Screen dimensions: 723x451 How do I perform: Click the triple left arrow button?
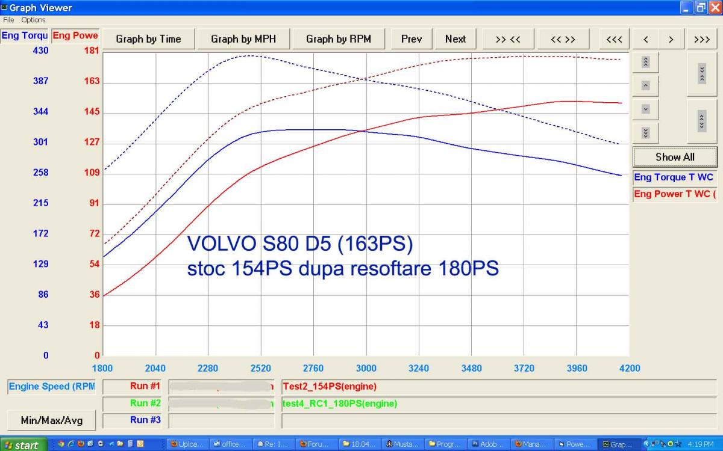click(614, 39)
